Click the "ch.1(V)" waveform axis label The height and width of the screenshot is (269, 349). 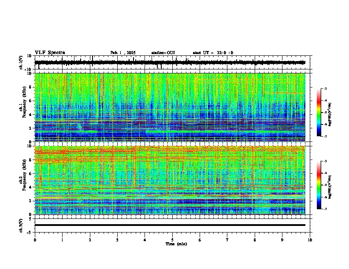(x=21, y=62)
